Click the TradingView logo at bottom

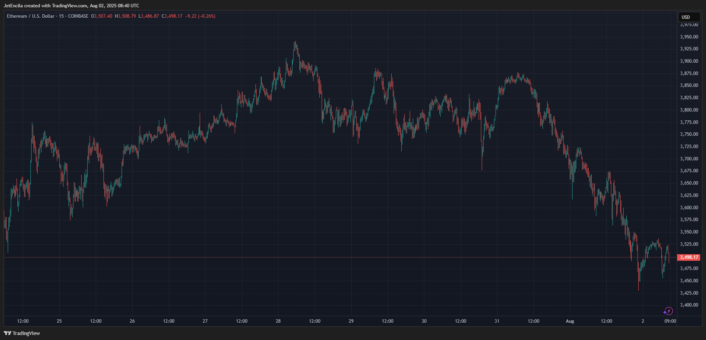point(22,333)
